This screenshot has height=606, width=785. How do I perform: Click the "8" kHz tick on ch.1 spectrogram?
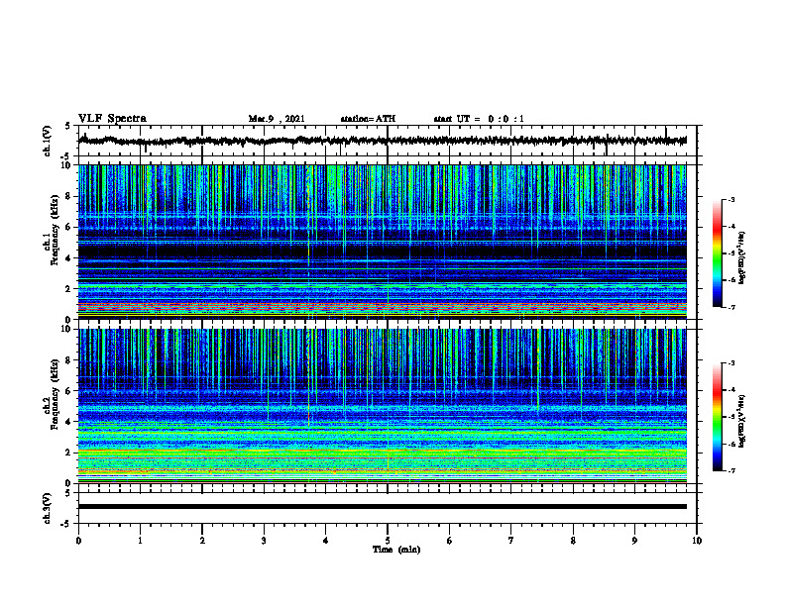pos(69,196)
